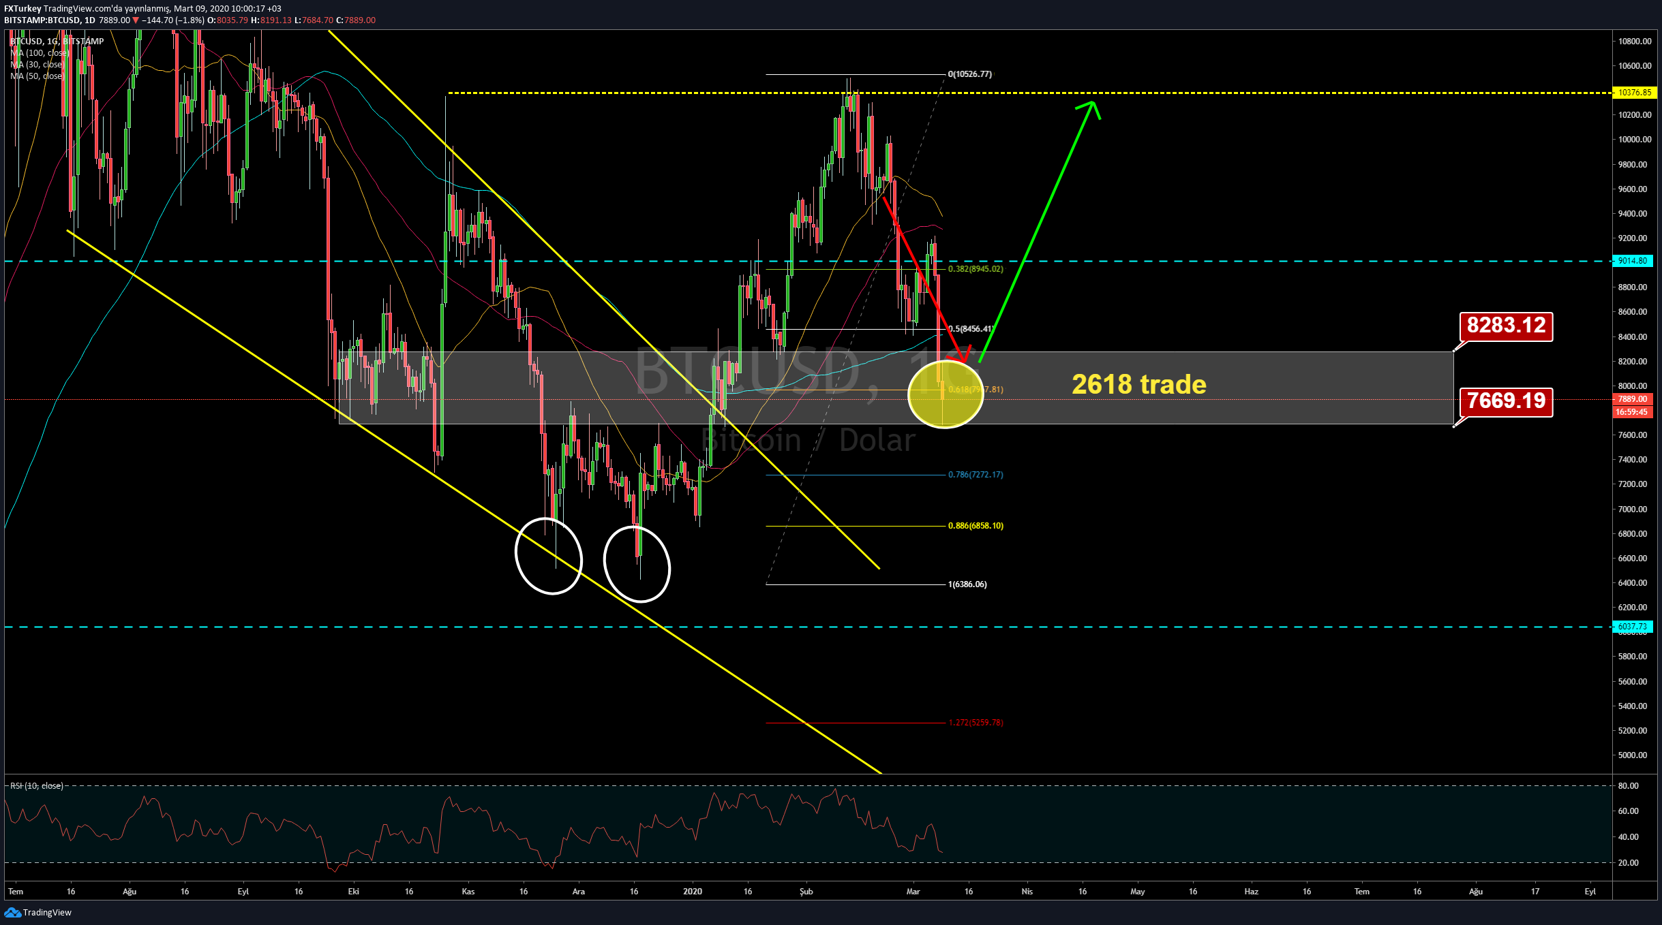Click the red 8283.12 callout label
1662x925 pixels.
click(x=1506, y=326)
